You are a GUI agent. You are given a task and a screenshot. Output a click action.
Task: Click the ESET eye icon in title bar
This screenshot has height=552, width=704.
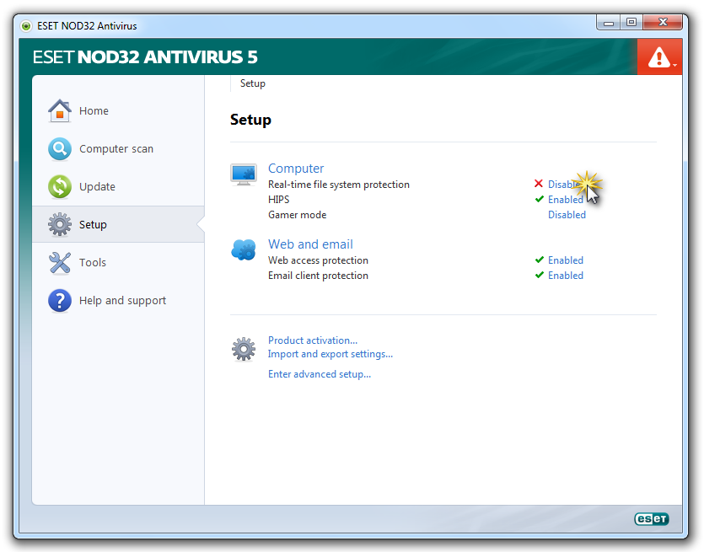click(x=26, y=26)
